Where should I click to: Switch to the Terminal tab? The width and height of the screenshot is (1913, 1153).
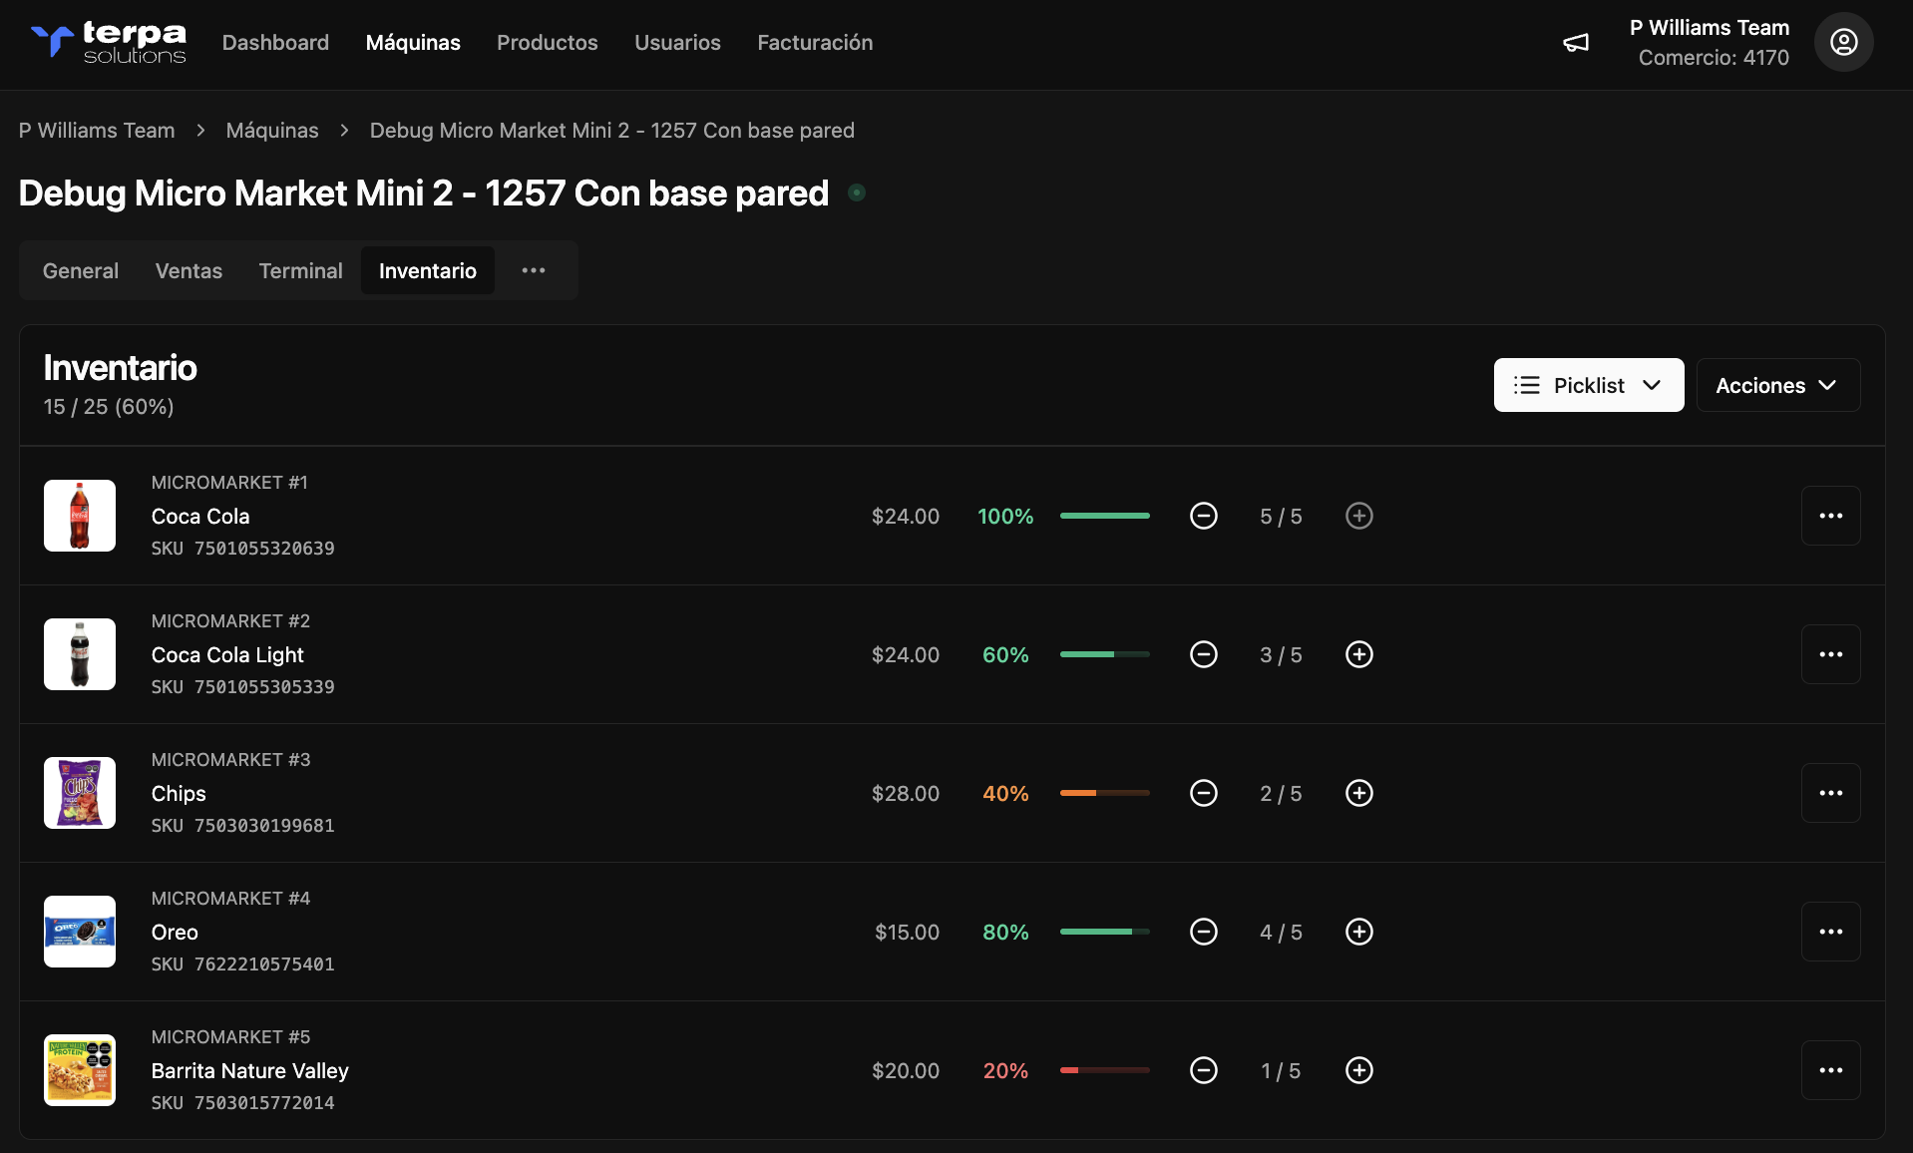coord(300,270)
